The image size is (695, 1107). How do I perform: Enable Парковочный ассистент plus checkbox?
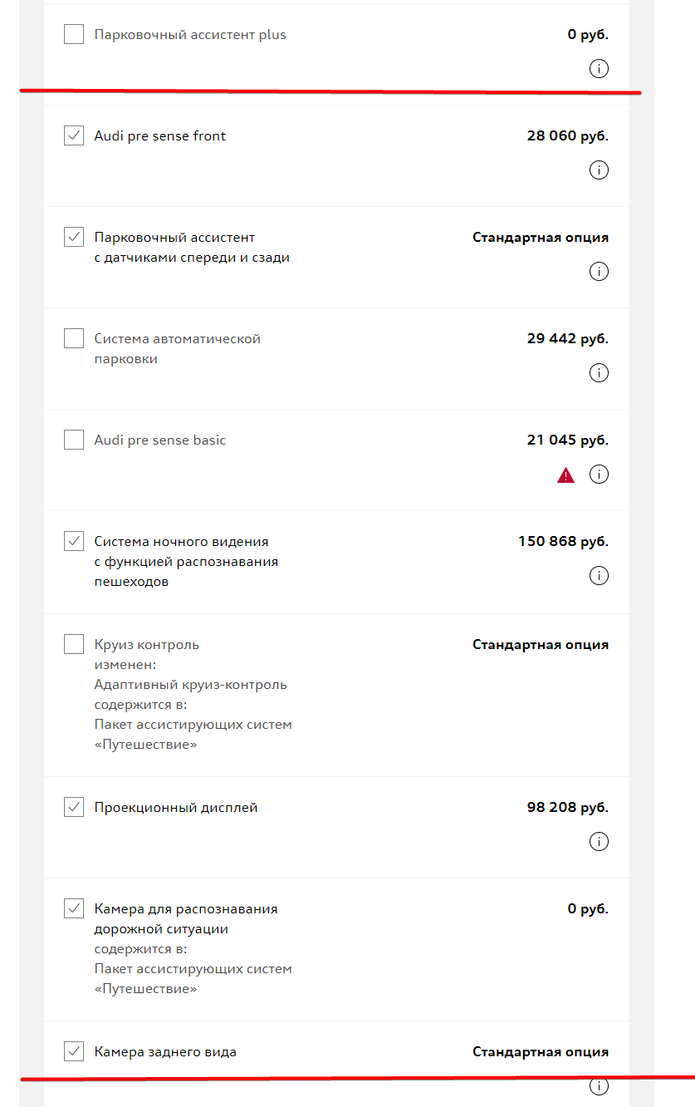(x=74, y=35)
